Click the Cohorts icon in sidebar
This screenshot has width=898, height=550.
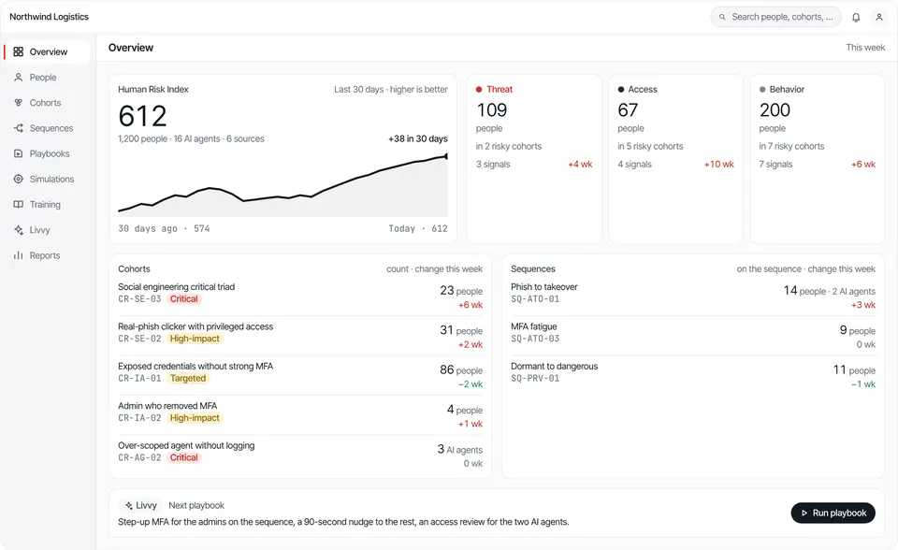pyautogui.click(x=19, y=103)
